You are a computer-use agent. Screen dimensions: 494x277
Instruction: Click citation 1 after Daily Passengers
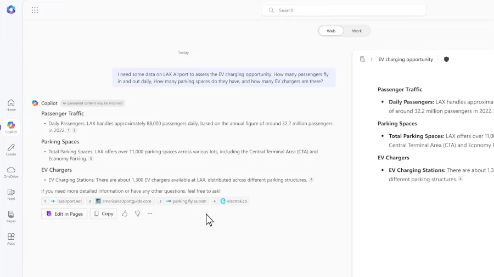tap(69, 130)
